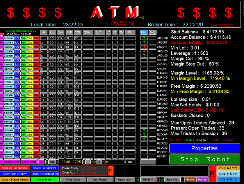Click the P/L column header

tap(130, 32)
